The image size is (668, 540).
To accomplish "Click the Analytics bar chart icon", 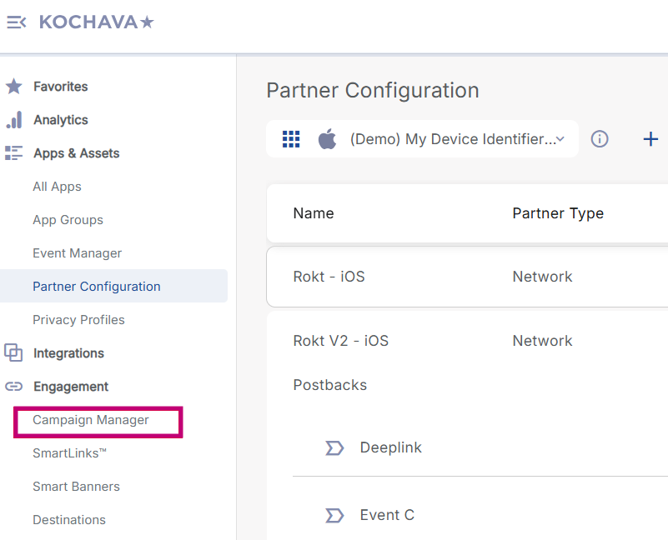I will point(13,120).
